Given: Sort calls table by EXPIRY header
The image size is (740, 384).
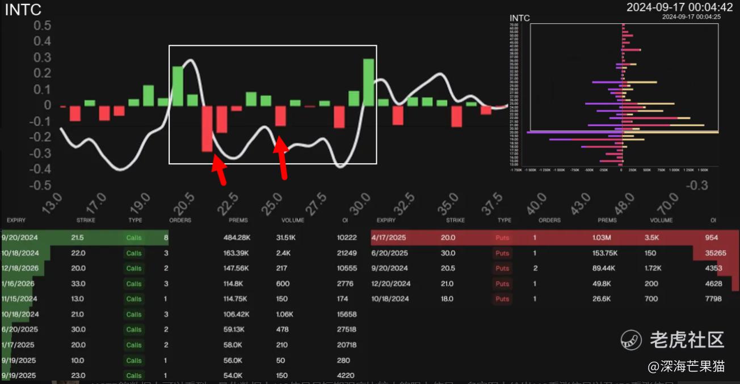Looking at the screenshot, I should (16, 220).
